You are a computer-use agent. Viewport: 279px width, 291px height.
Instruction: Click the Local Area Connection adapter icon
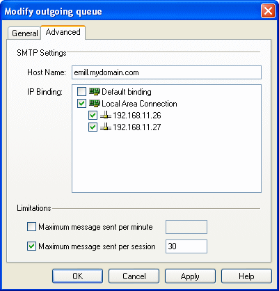click(95, 104)
